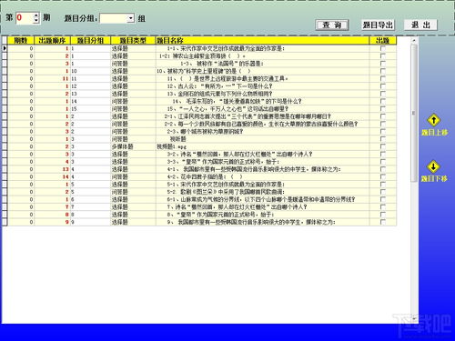The height and width of the screenshot is (341, 455).
Task: Click the 退出 exit button
Action: 420,25
